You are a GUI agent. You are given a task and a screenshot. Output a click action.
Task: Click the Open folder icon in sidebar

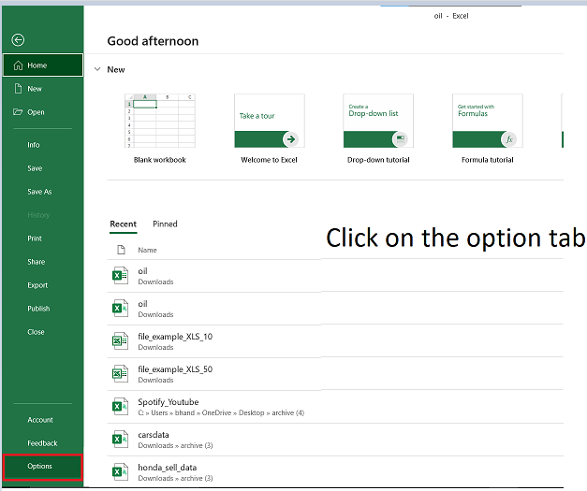pyautogui.click(x=18, y=112)
